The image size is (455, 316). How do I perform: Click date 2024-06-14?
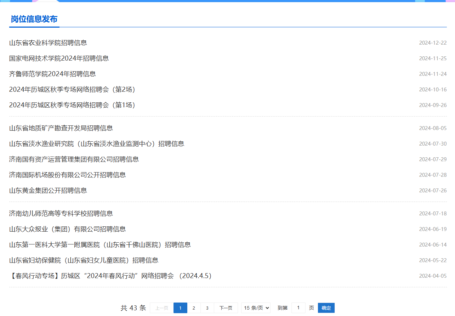433,245
